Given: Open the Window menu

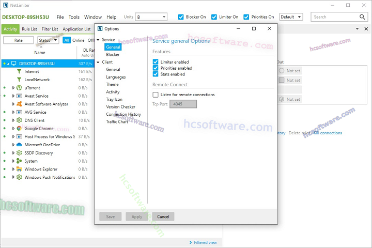Looking at the screenshot, I should (93, 17).
